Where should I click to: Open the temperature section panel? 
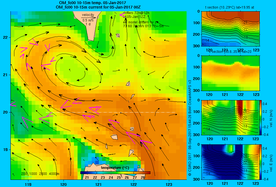pos(230,29)
